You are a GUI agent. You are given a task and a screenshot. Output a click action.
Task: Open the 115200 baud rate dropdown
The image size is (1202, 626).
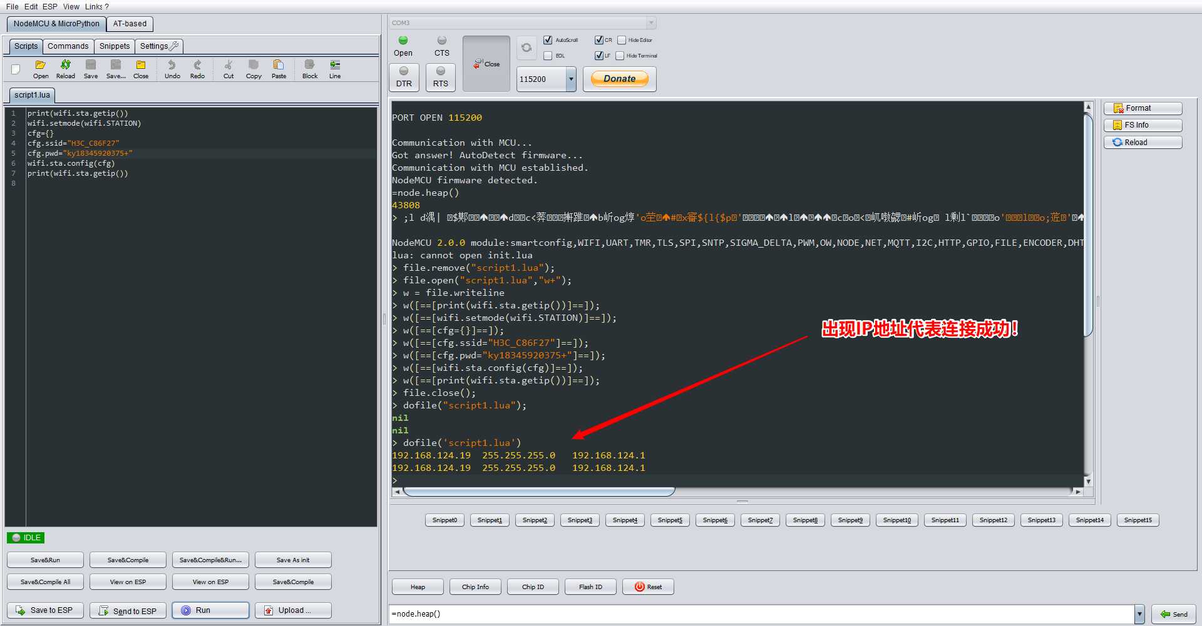(571, 79)
